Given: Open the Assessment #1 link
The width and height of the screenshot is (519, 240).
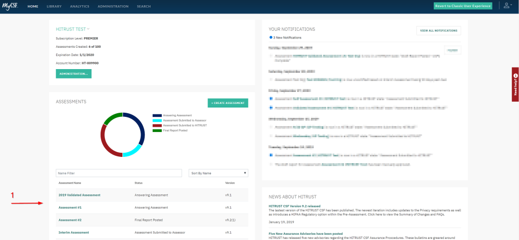Looking at the screenshot, I should 70,207.
